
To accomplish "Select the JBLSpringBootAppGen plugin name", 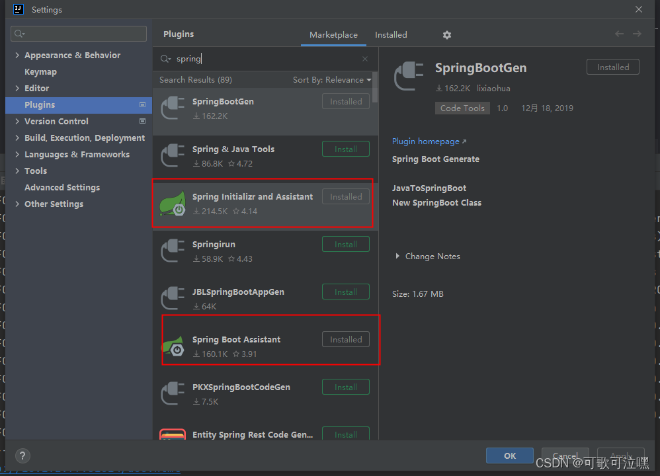I will pyautogui.click(x=238, y=292).
